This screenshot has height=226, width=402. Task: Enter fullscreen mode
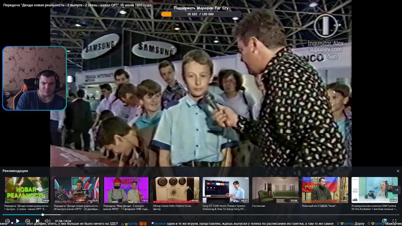pos(394,221)
